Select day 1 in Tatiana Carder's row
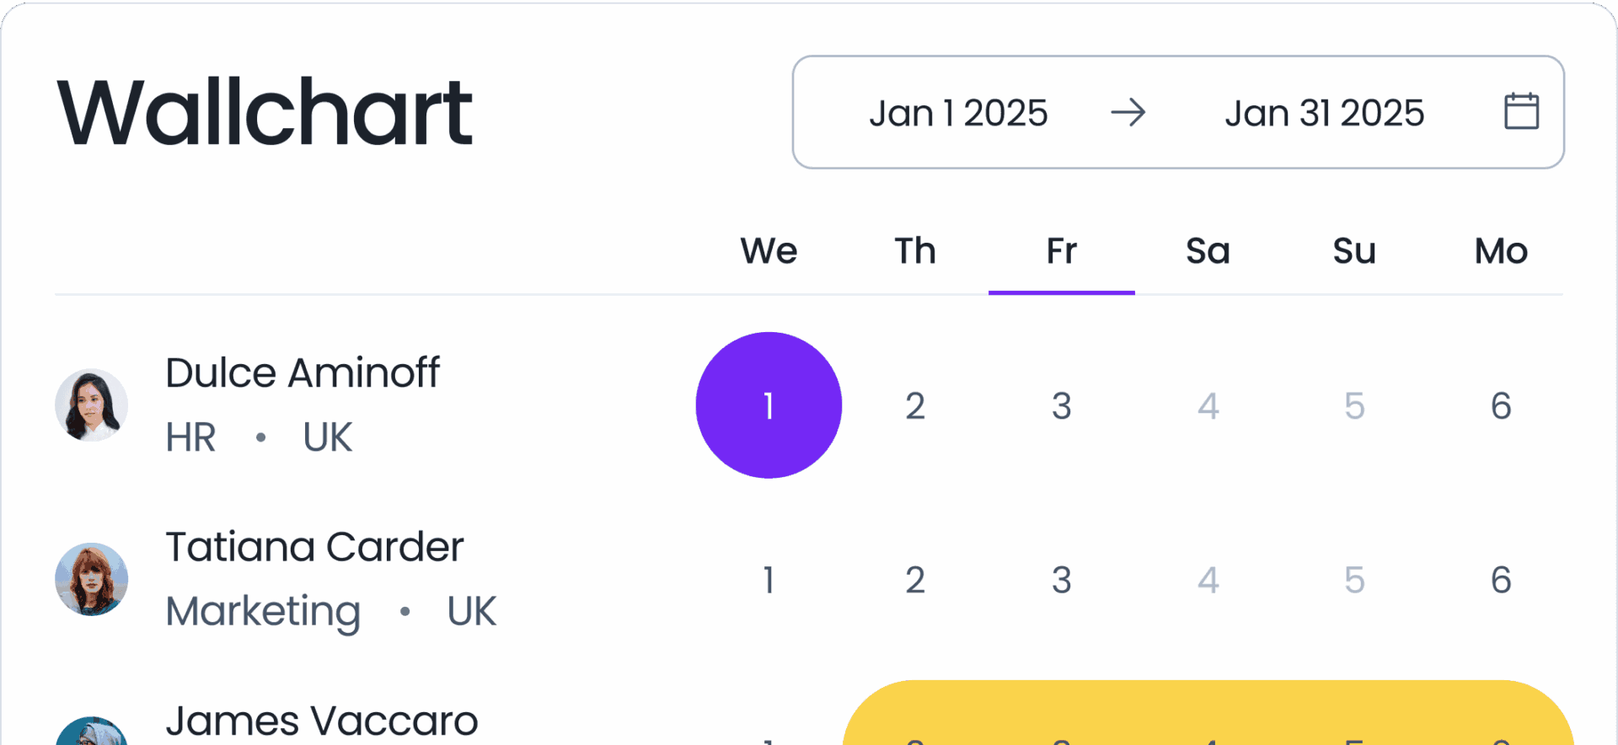This screenshot has height=745, width=1618. 769,580
